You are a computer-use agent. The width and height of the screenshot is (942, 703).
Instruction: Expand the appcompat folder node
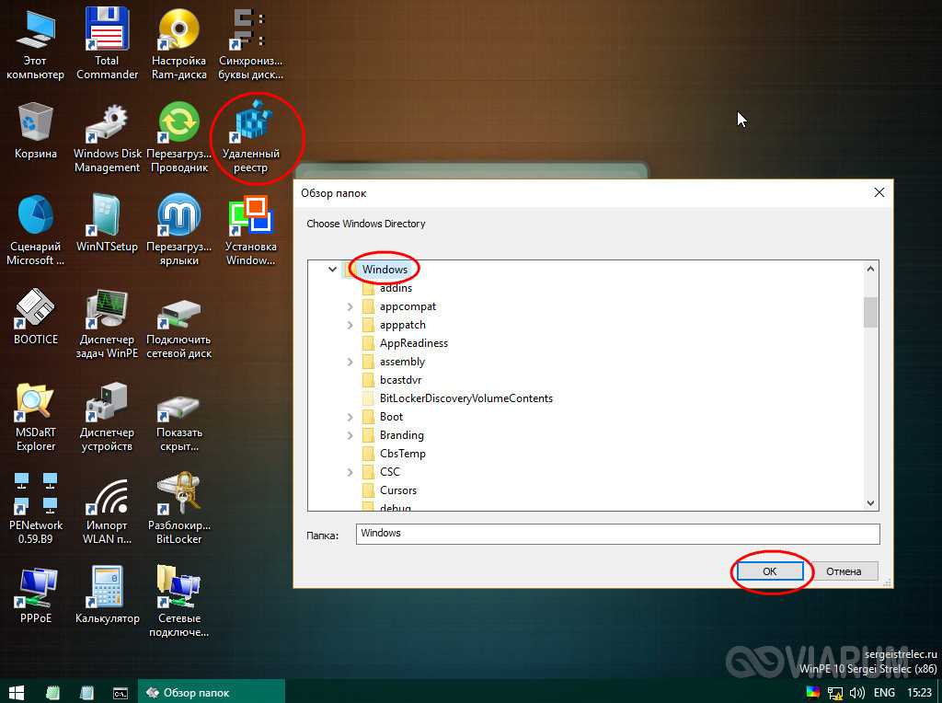[350, 306]
